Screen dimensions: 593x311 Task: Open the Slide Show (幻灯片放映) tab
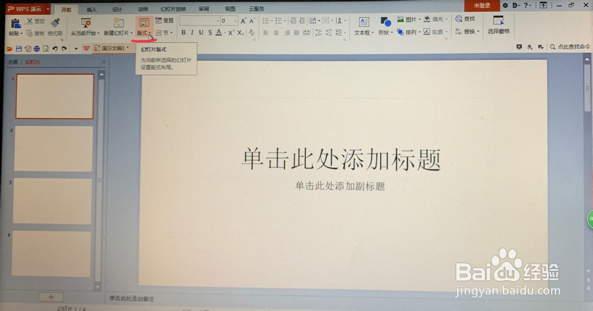pos(173,9)
